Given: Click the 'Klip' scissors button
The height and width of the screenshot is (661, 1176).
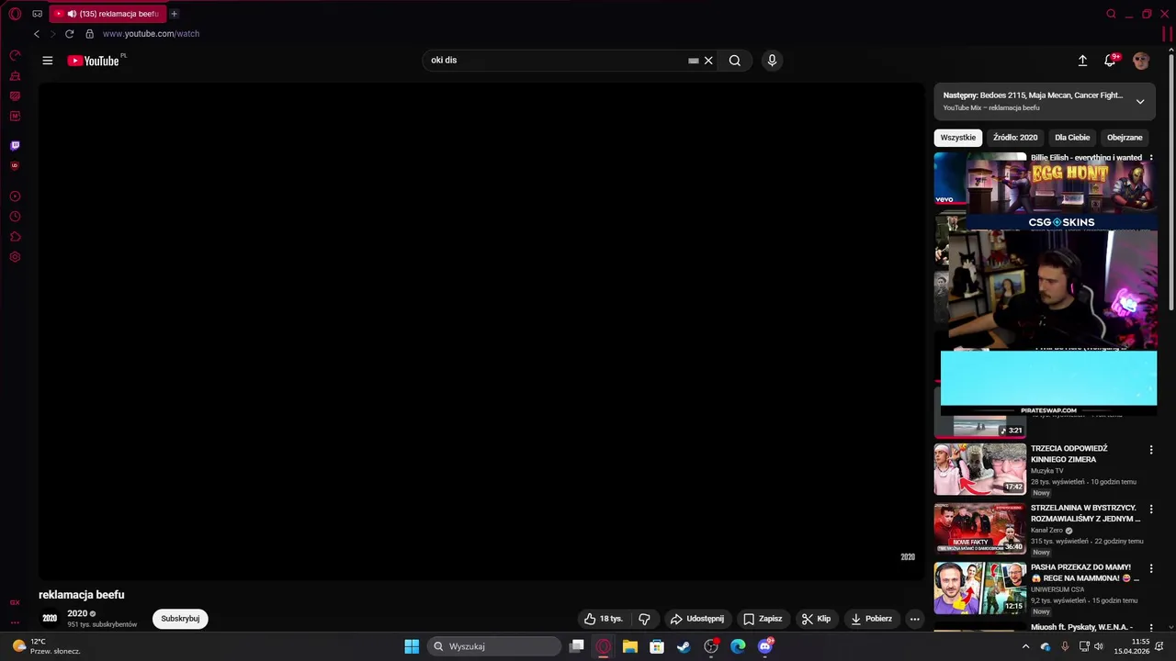Looking at the screenshot, I should click(816, 619).
